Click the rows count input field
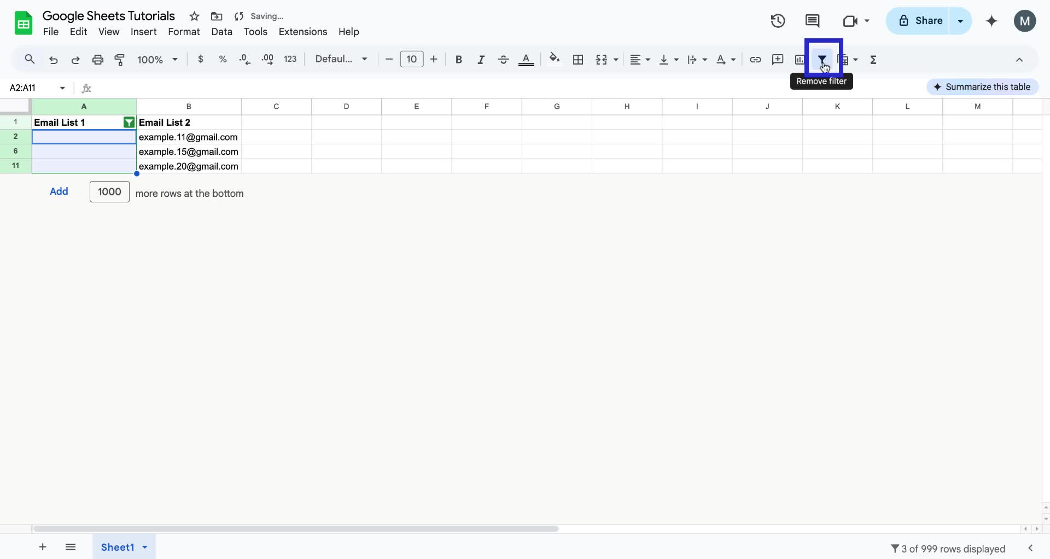The image size is (1050, 559). pyautogui.click(x=109, y=192)
